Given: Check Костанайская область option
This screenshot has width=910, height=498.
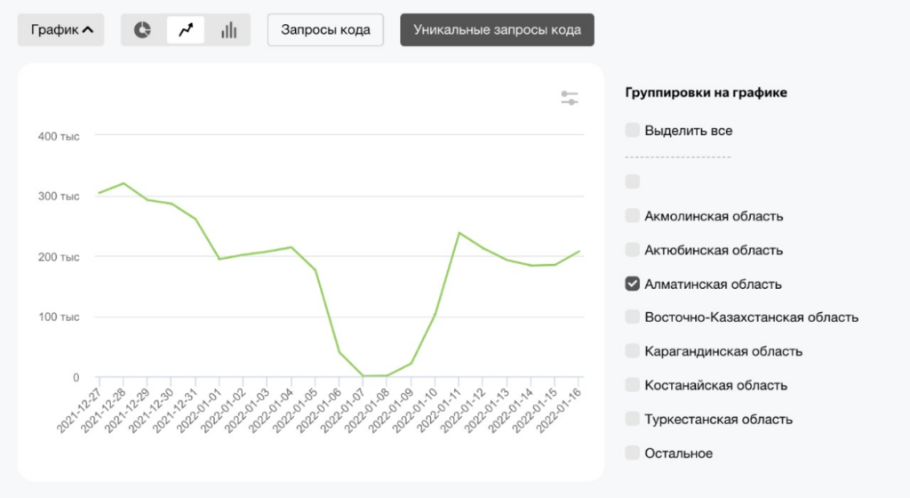Looking at the screenshot, I should (632, 385).
